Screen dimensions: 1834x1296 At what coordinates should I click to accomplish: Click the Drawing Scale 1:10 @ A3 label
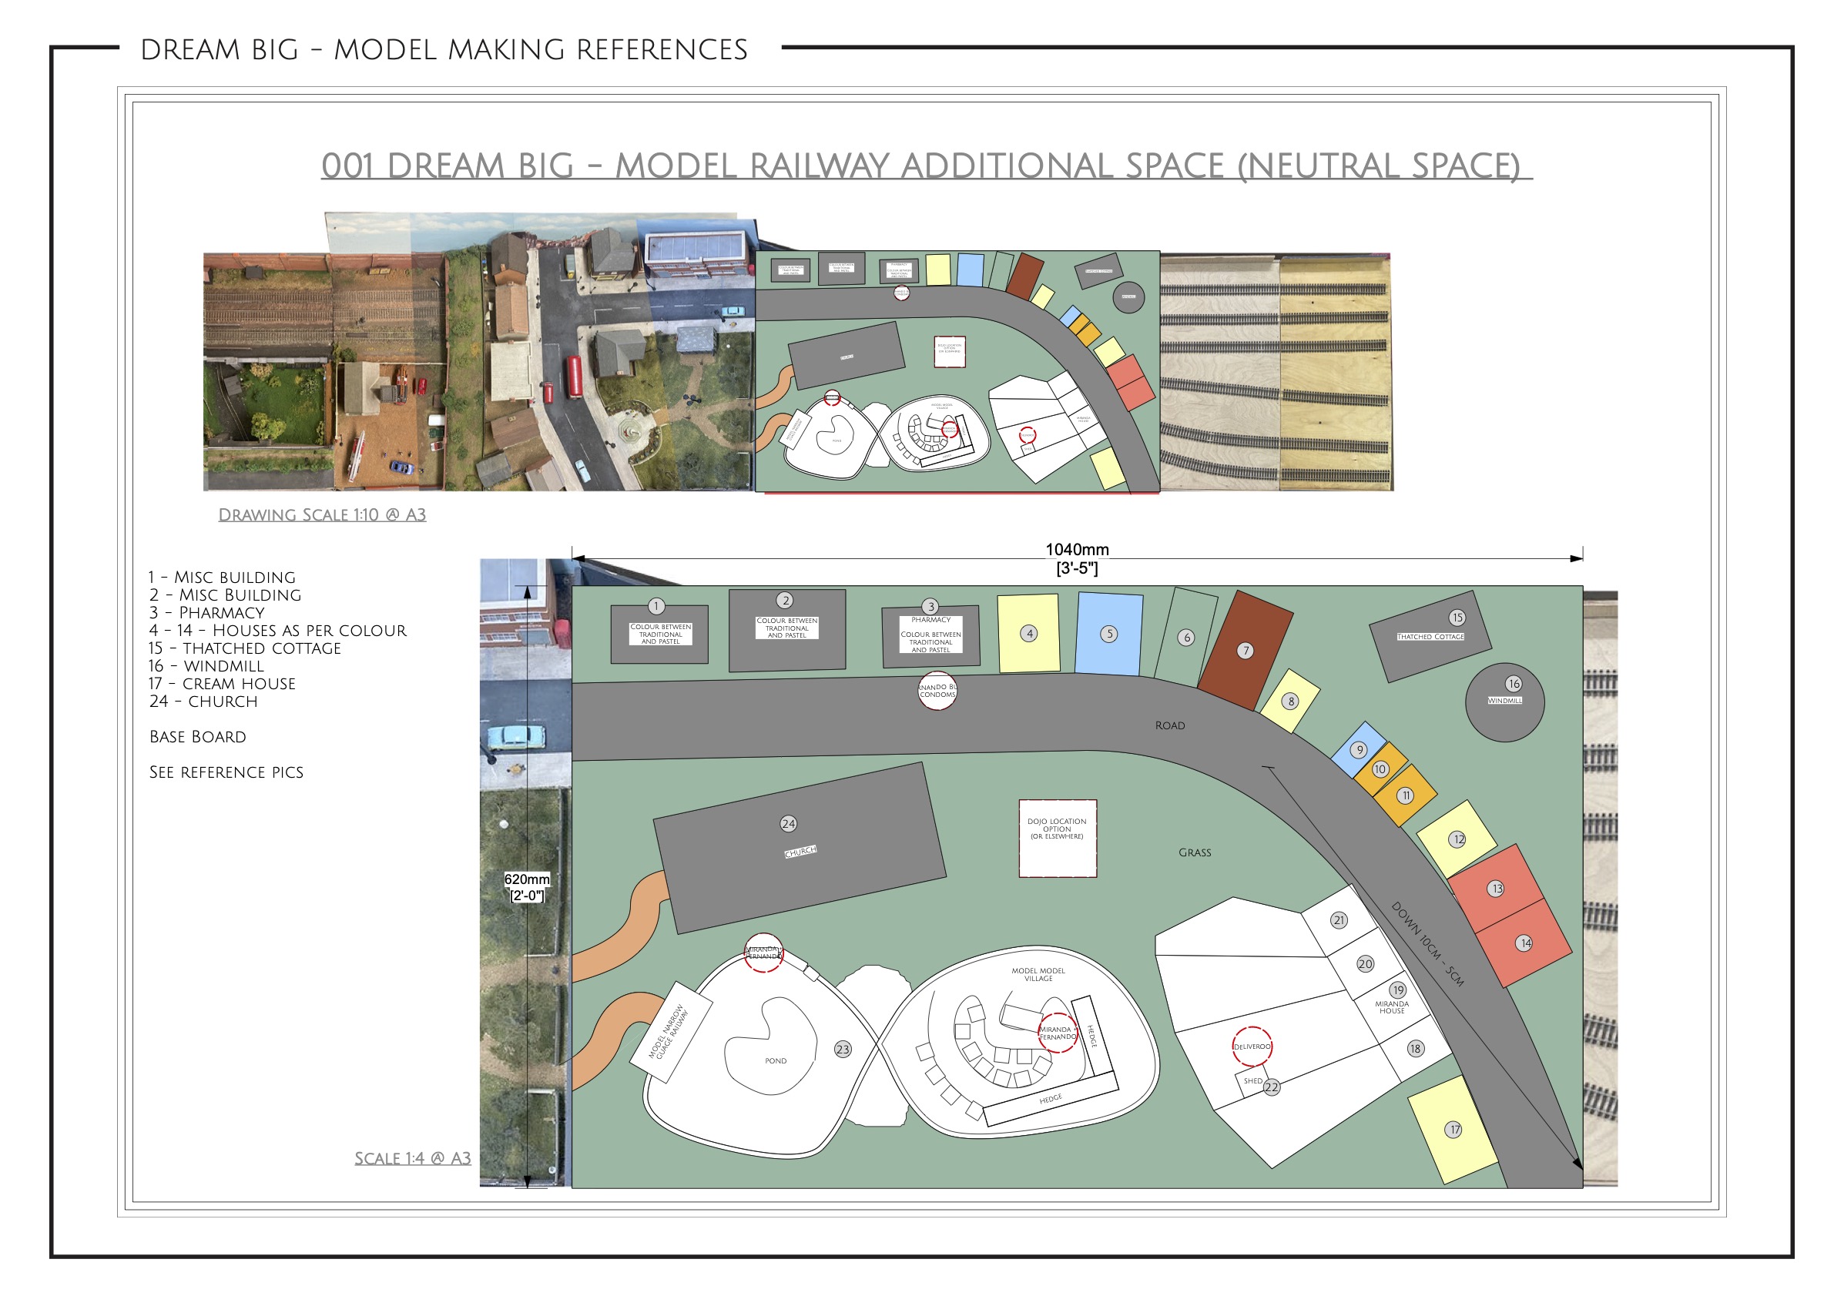point(322,515)
